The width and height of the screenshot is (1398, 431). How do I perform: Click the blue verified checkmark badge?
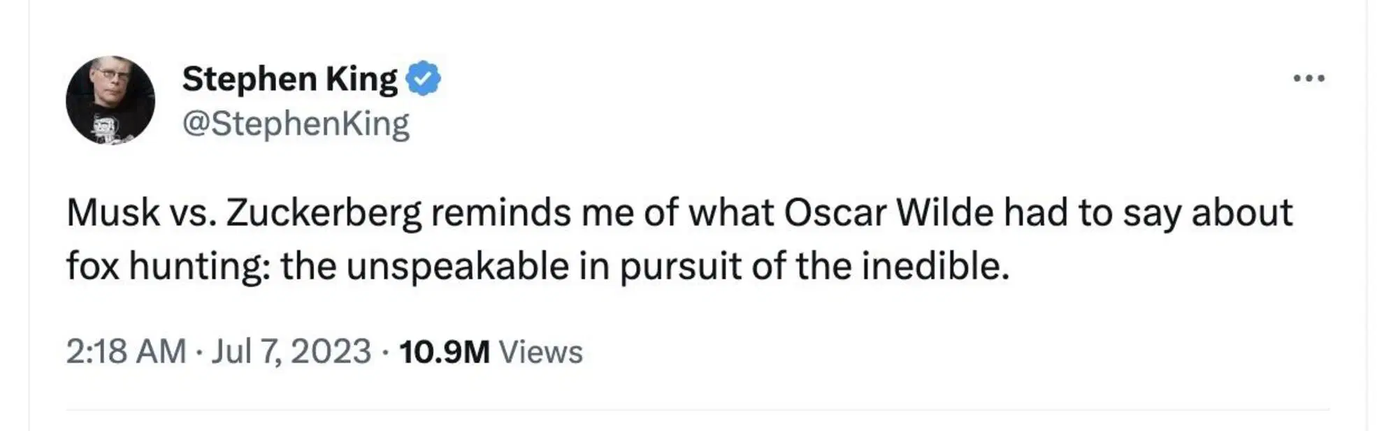pos(424,78)
